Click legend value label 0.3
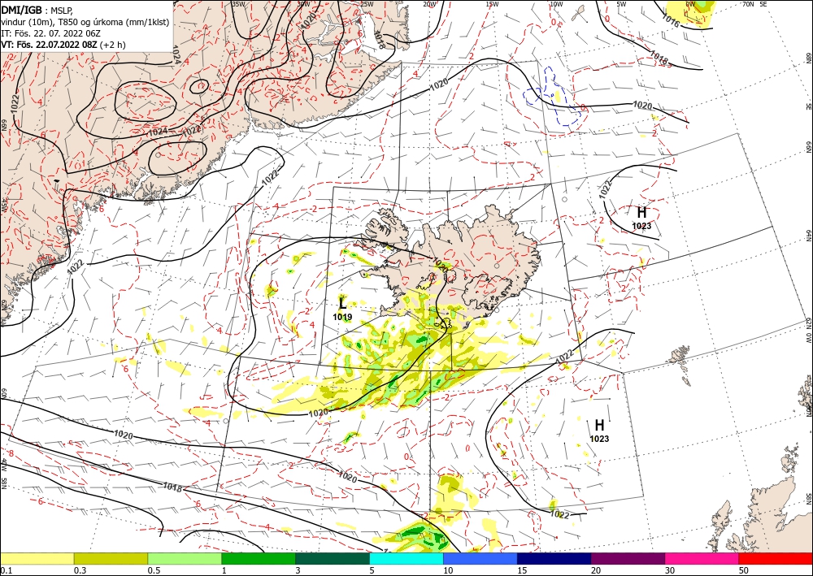813x576 pixels. point(79,570)
